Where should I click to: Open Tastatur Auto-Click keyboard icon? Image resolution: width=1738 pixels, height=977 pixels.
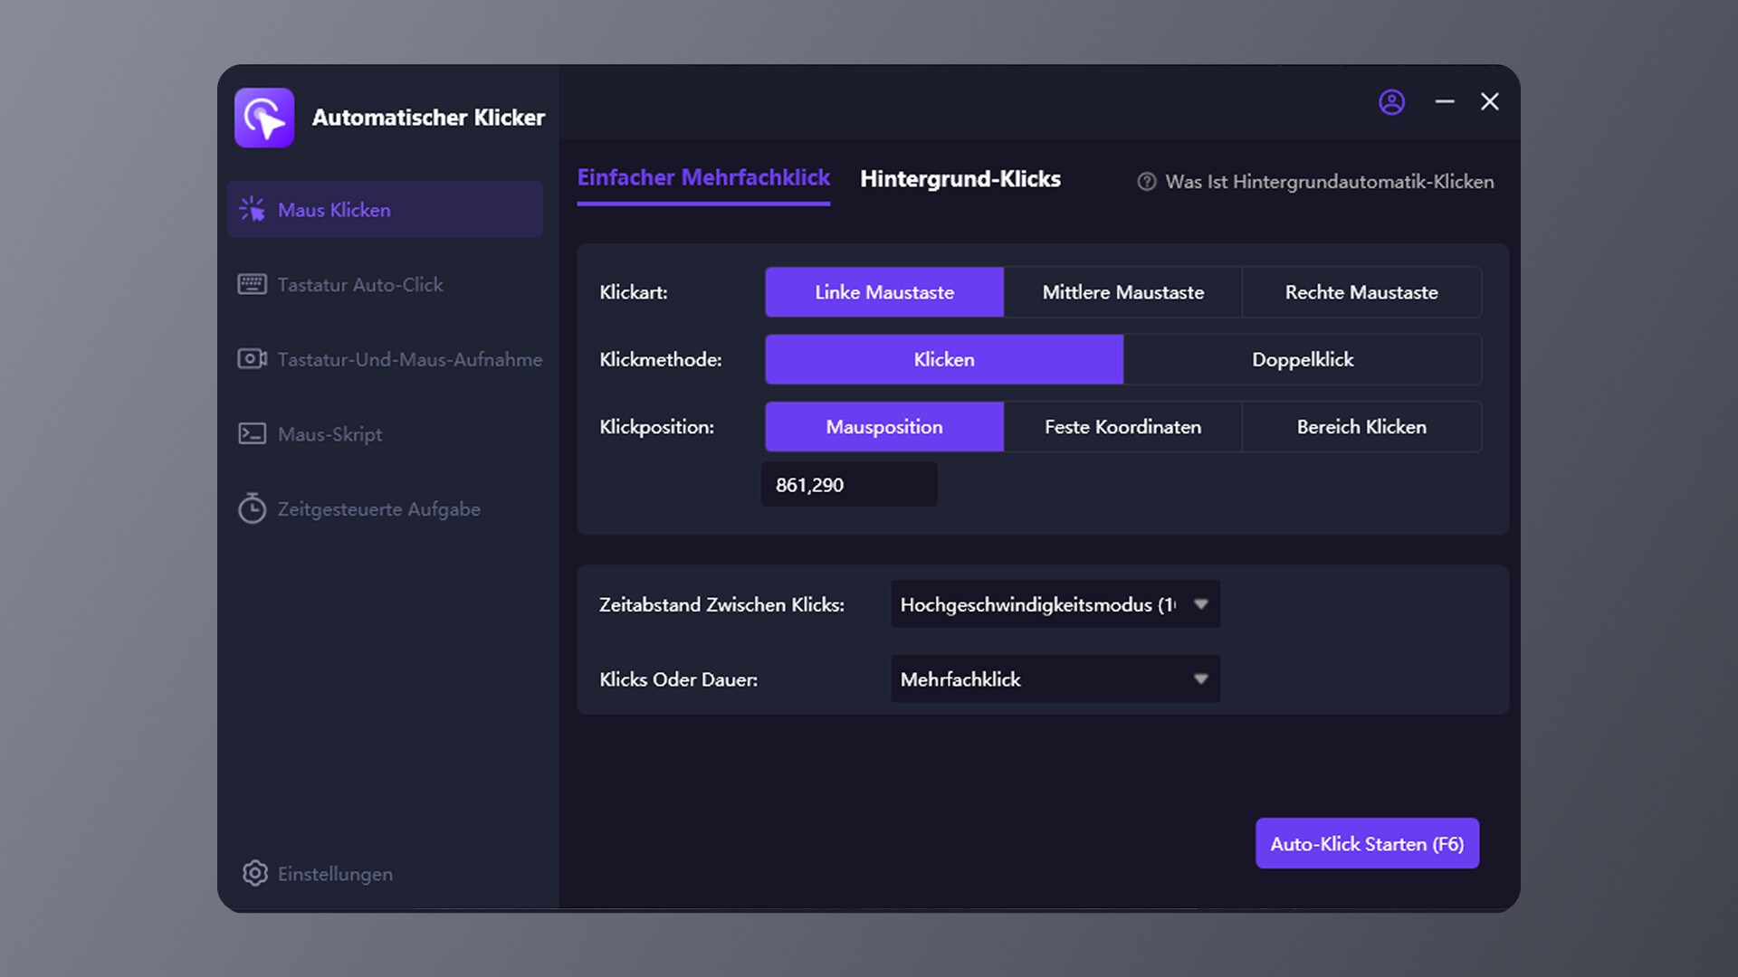click(x=252, y=285)
